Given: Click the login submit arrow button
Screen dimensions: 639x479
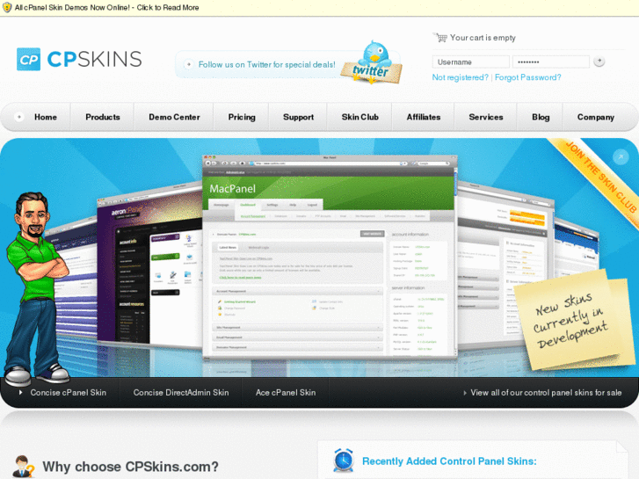Looking at the screenshot, I should pyautogui.click(x=599, y=62).
